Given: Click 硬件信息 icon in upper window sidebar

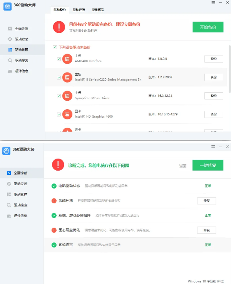Looking at the screenshot, I should click(x=10, y=71).
